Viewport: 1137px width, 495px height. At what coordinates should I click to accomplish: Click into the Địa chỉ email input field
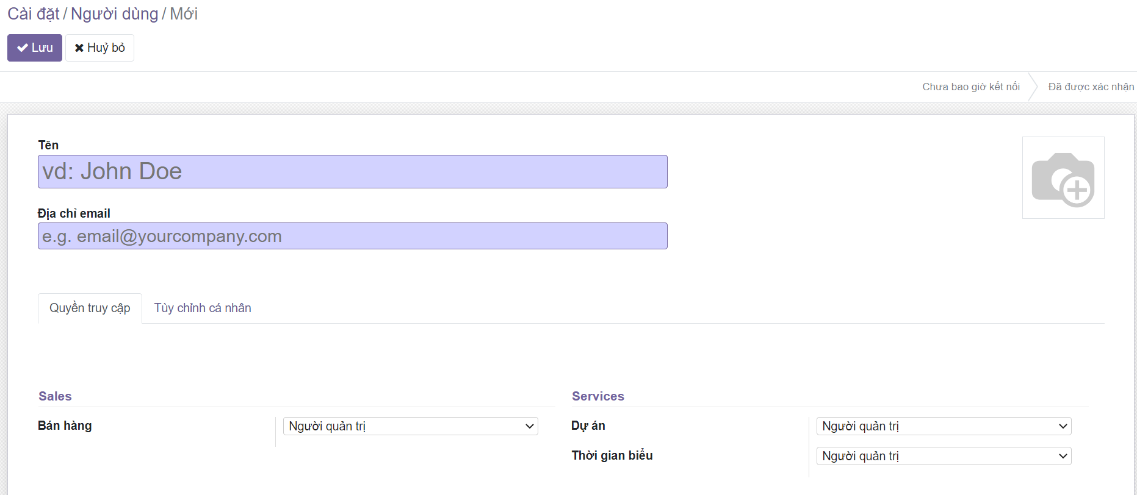click(x=352, y=236)
